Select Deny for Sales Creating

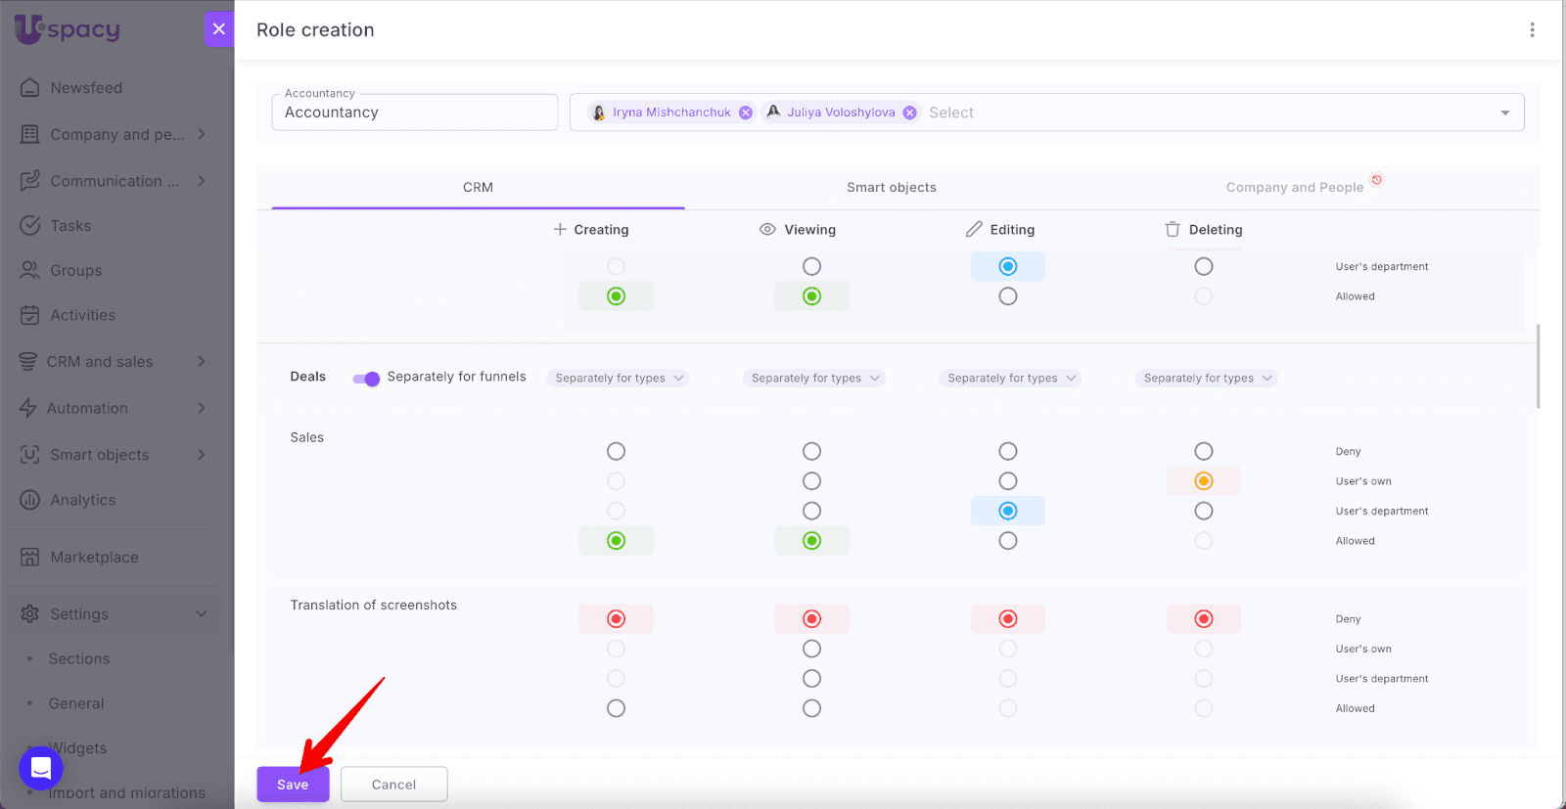pos(616,451)
